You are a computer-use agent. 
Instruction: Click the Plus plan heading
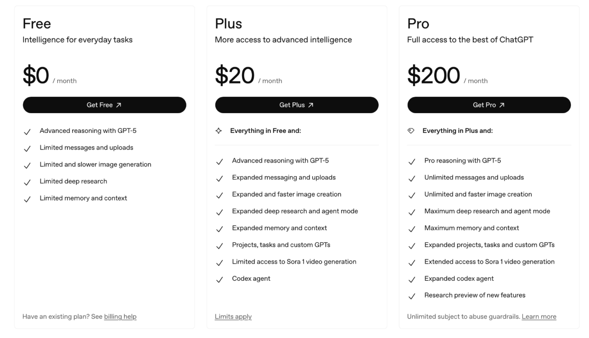pos(228,24)
